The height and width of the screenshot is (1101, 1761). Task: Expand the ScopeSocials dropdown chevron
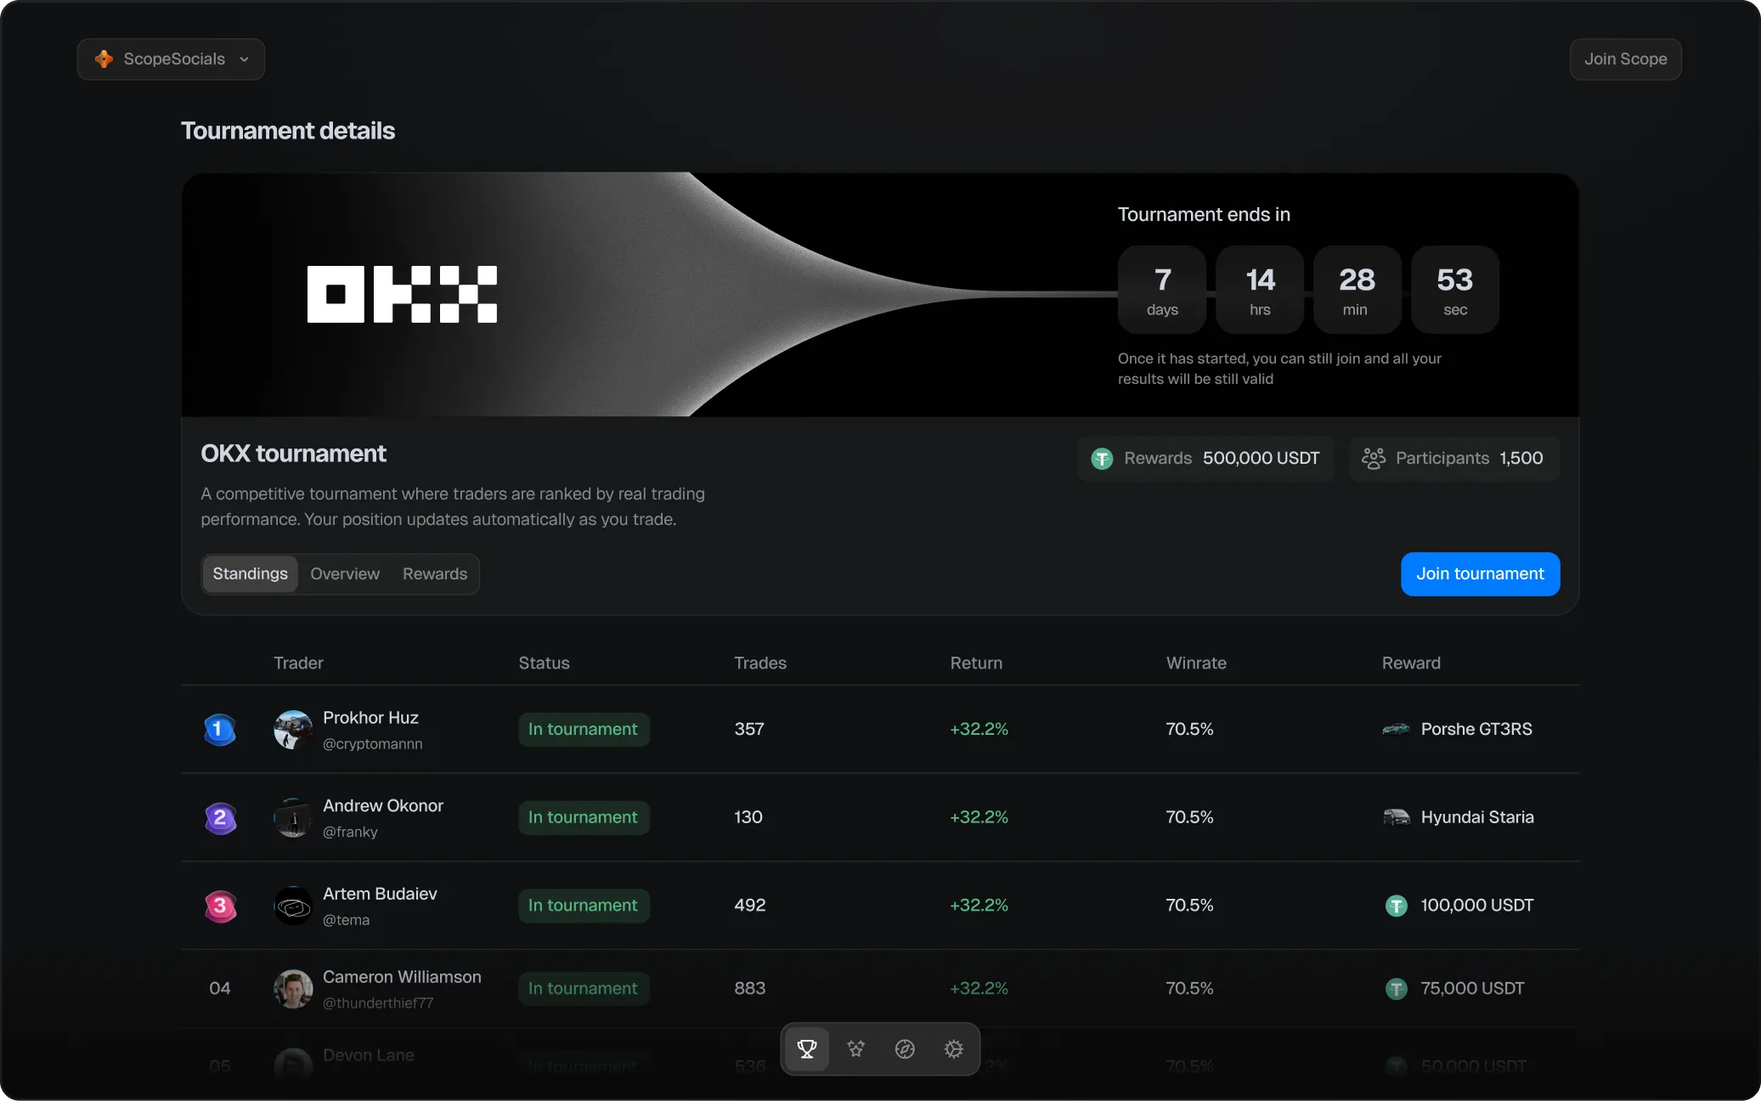point(245,59)
